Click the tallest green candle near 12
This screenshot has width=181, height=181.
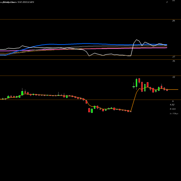(x=136, y=83)
